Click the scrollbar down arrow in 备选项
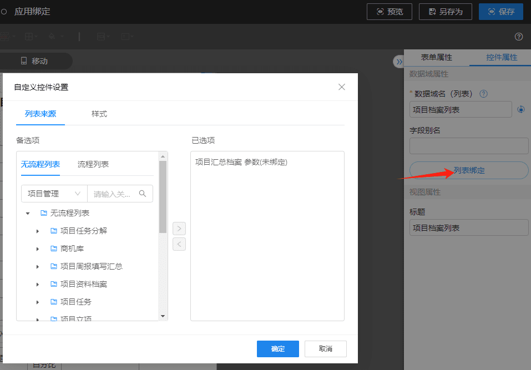Image resolution: width=531 pixels, height=370 pixels. pyautogui.click(x=163, y=316)
